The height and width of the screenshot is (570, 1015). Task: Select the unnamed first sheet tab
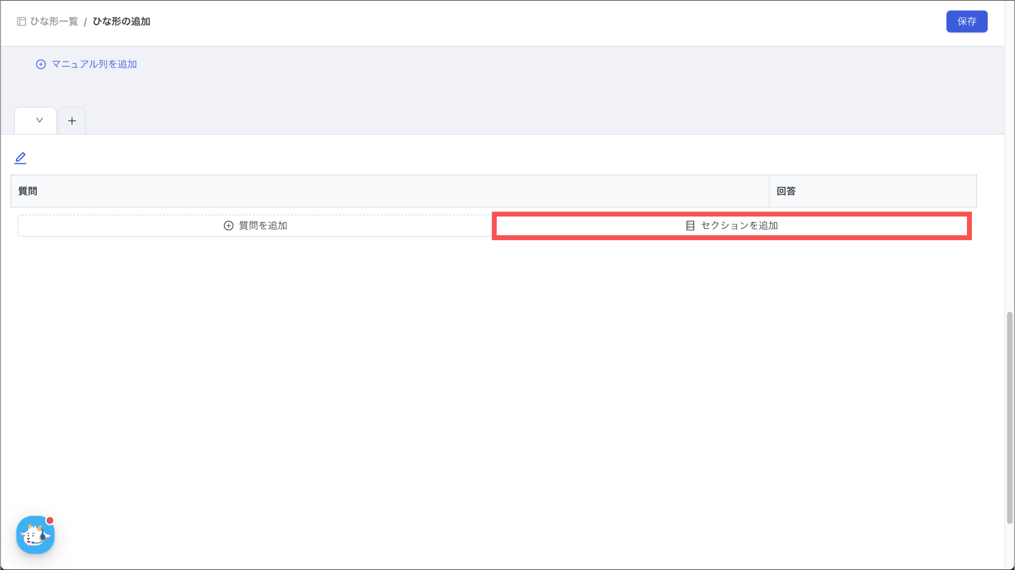click(x=25, y=121)
